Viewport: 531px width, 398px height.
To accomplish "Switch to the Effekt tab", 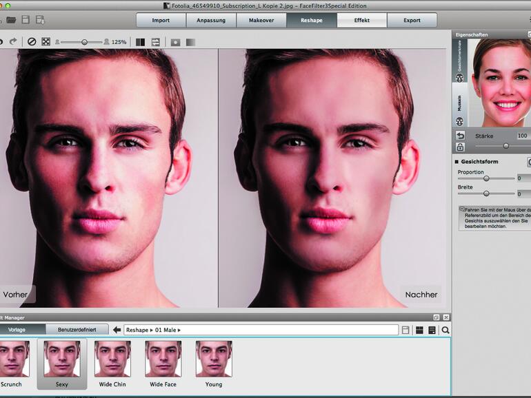I will (x=362, y=20).
